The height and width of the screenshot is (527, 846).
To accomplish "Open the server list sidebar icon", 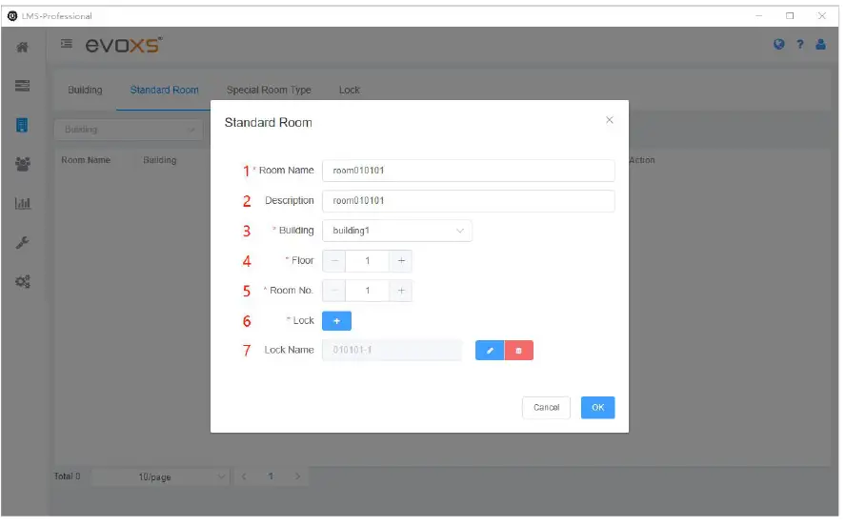I will 22,86.
